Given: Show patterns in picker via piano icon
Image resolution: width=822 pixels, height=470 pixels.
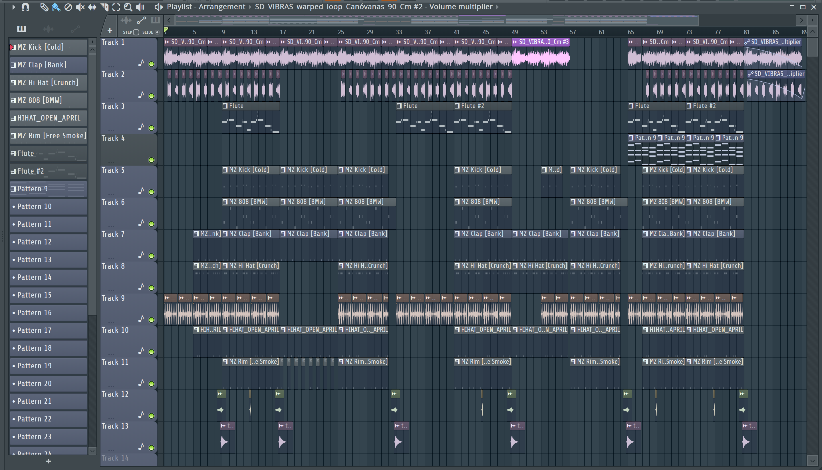Looking at the screenshot, I should point(21,29).
